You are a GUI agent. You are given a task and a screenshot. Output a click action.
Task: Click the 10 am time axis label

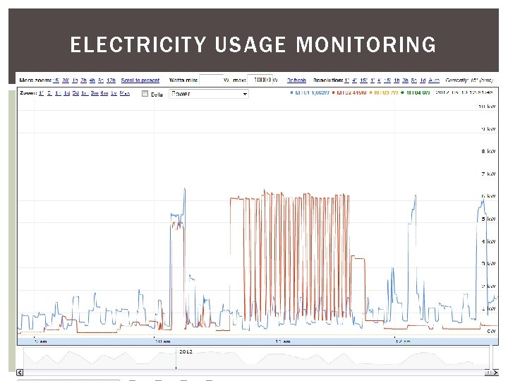pos(163,341)
